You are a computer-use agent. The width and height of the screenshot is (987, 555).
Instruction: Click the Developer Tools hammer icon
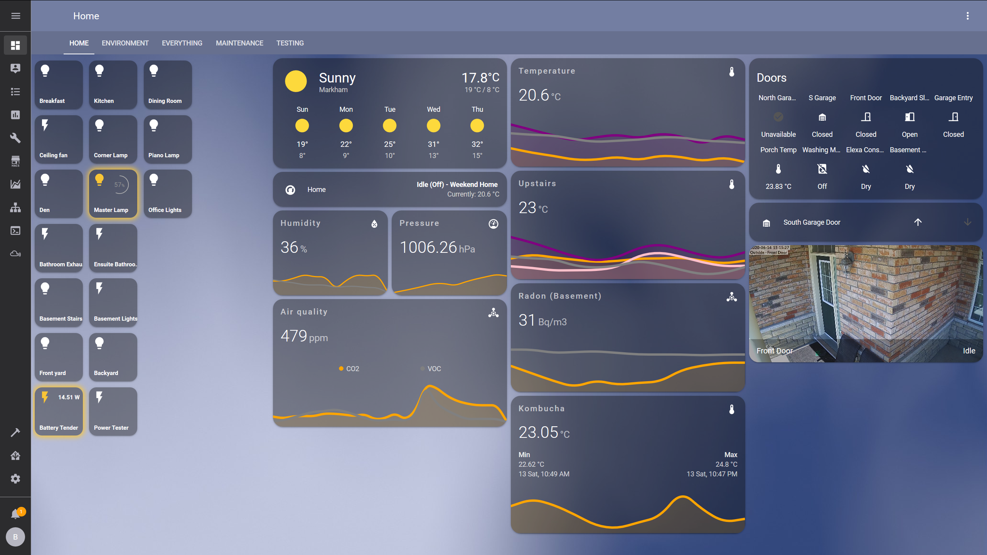15,432
